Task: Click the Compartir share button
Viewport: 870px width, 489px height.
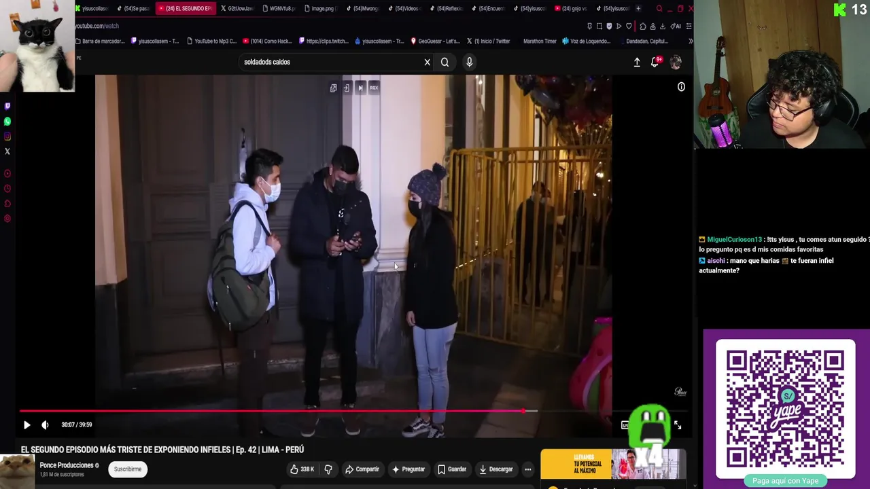Action: coord(362,469)
